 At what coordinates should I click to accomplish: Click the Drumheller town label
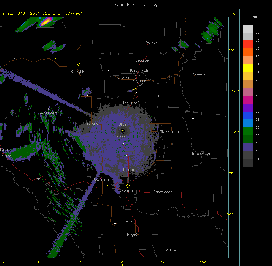tap(201, 154)
